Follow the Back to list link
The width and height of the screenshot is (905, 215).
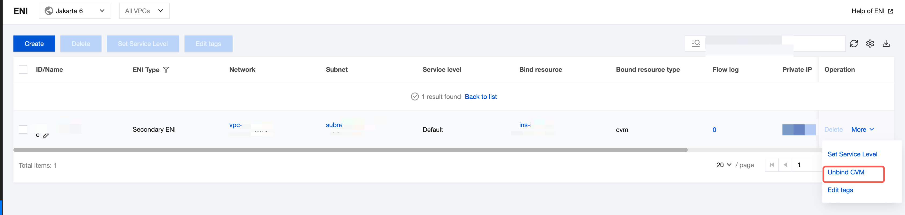481,96
